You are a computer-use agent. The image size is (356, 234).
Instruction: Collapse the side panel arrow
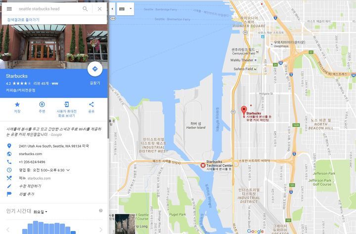(112, 9)
